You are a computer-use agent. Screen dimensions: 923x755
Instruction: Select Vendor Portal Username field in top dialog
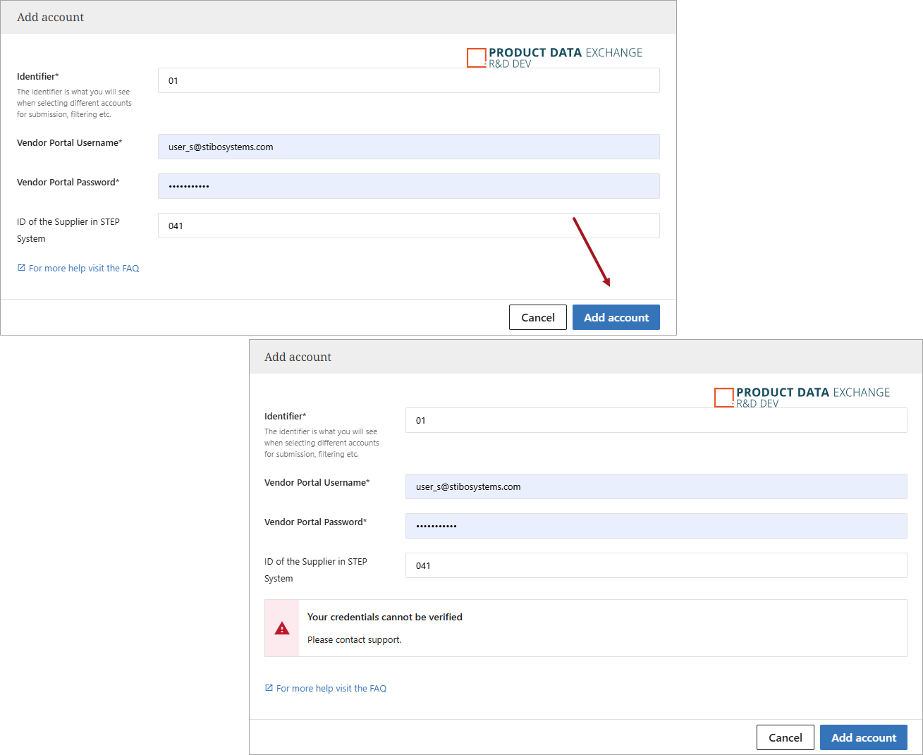(x=408, y=147)
